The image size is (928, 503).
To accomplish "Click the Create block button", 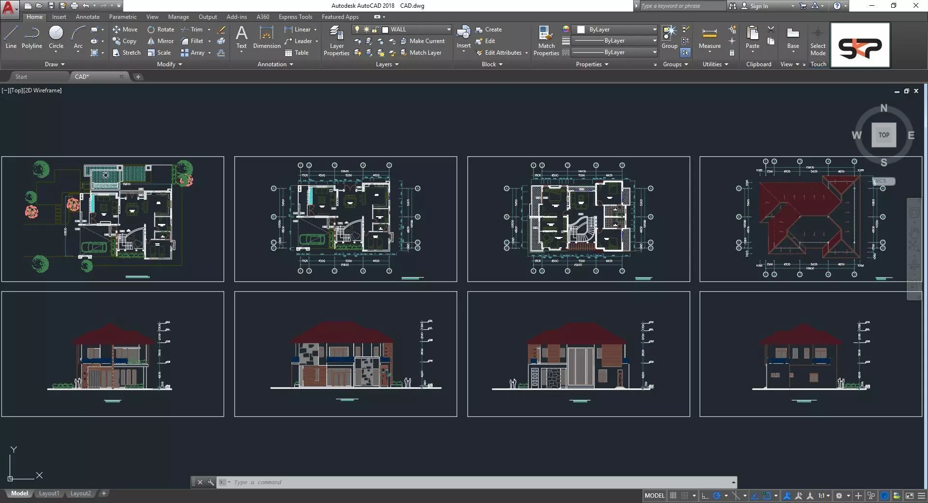I will tap(489, 30).
